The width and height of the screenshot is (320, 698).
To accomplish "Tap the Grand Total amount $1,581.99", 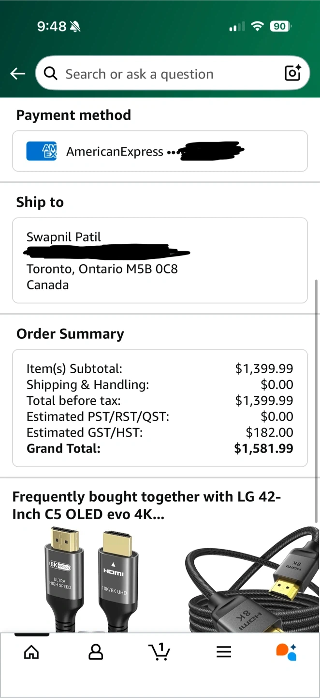I will point(263,448).
